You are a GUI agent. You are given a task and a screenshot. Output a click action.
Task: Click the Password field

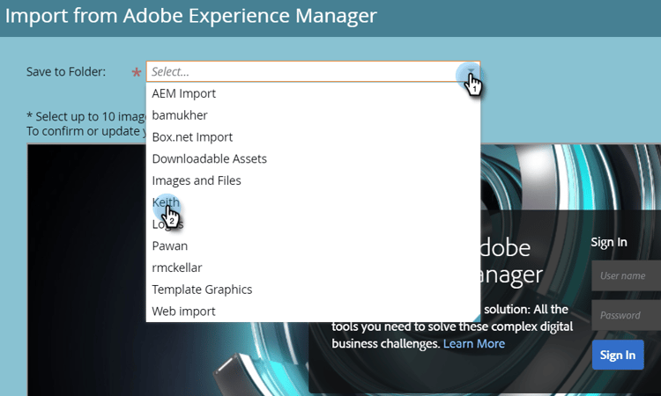pos(627,315)
